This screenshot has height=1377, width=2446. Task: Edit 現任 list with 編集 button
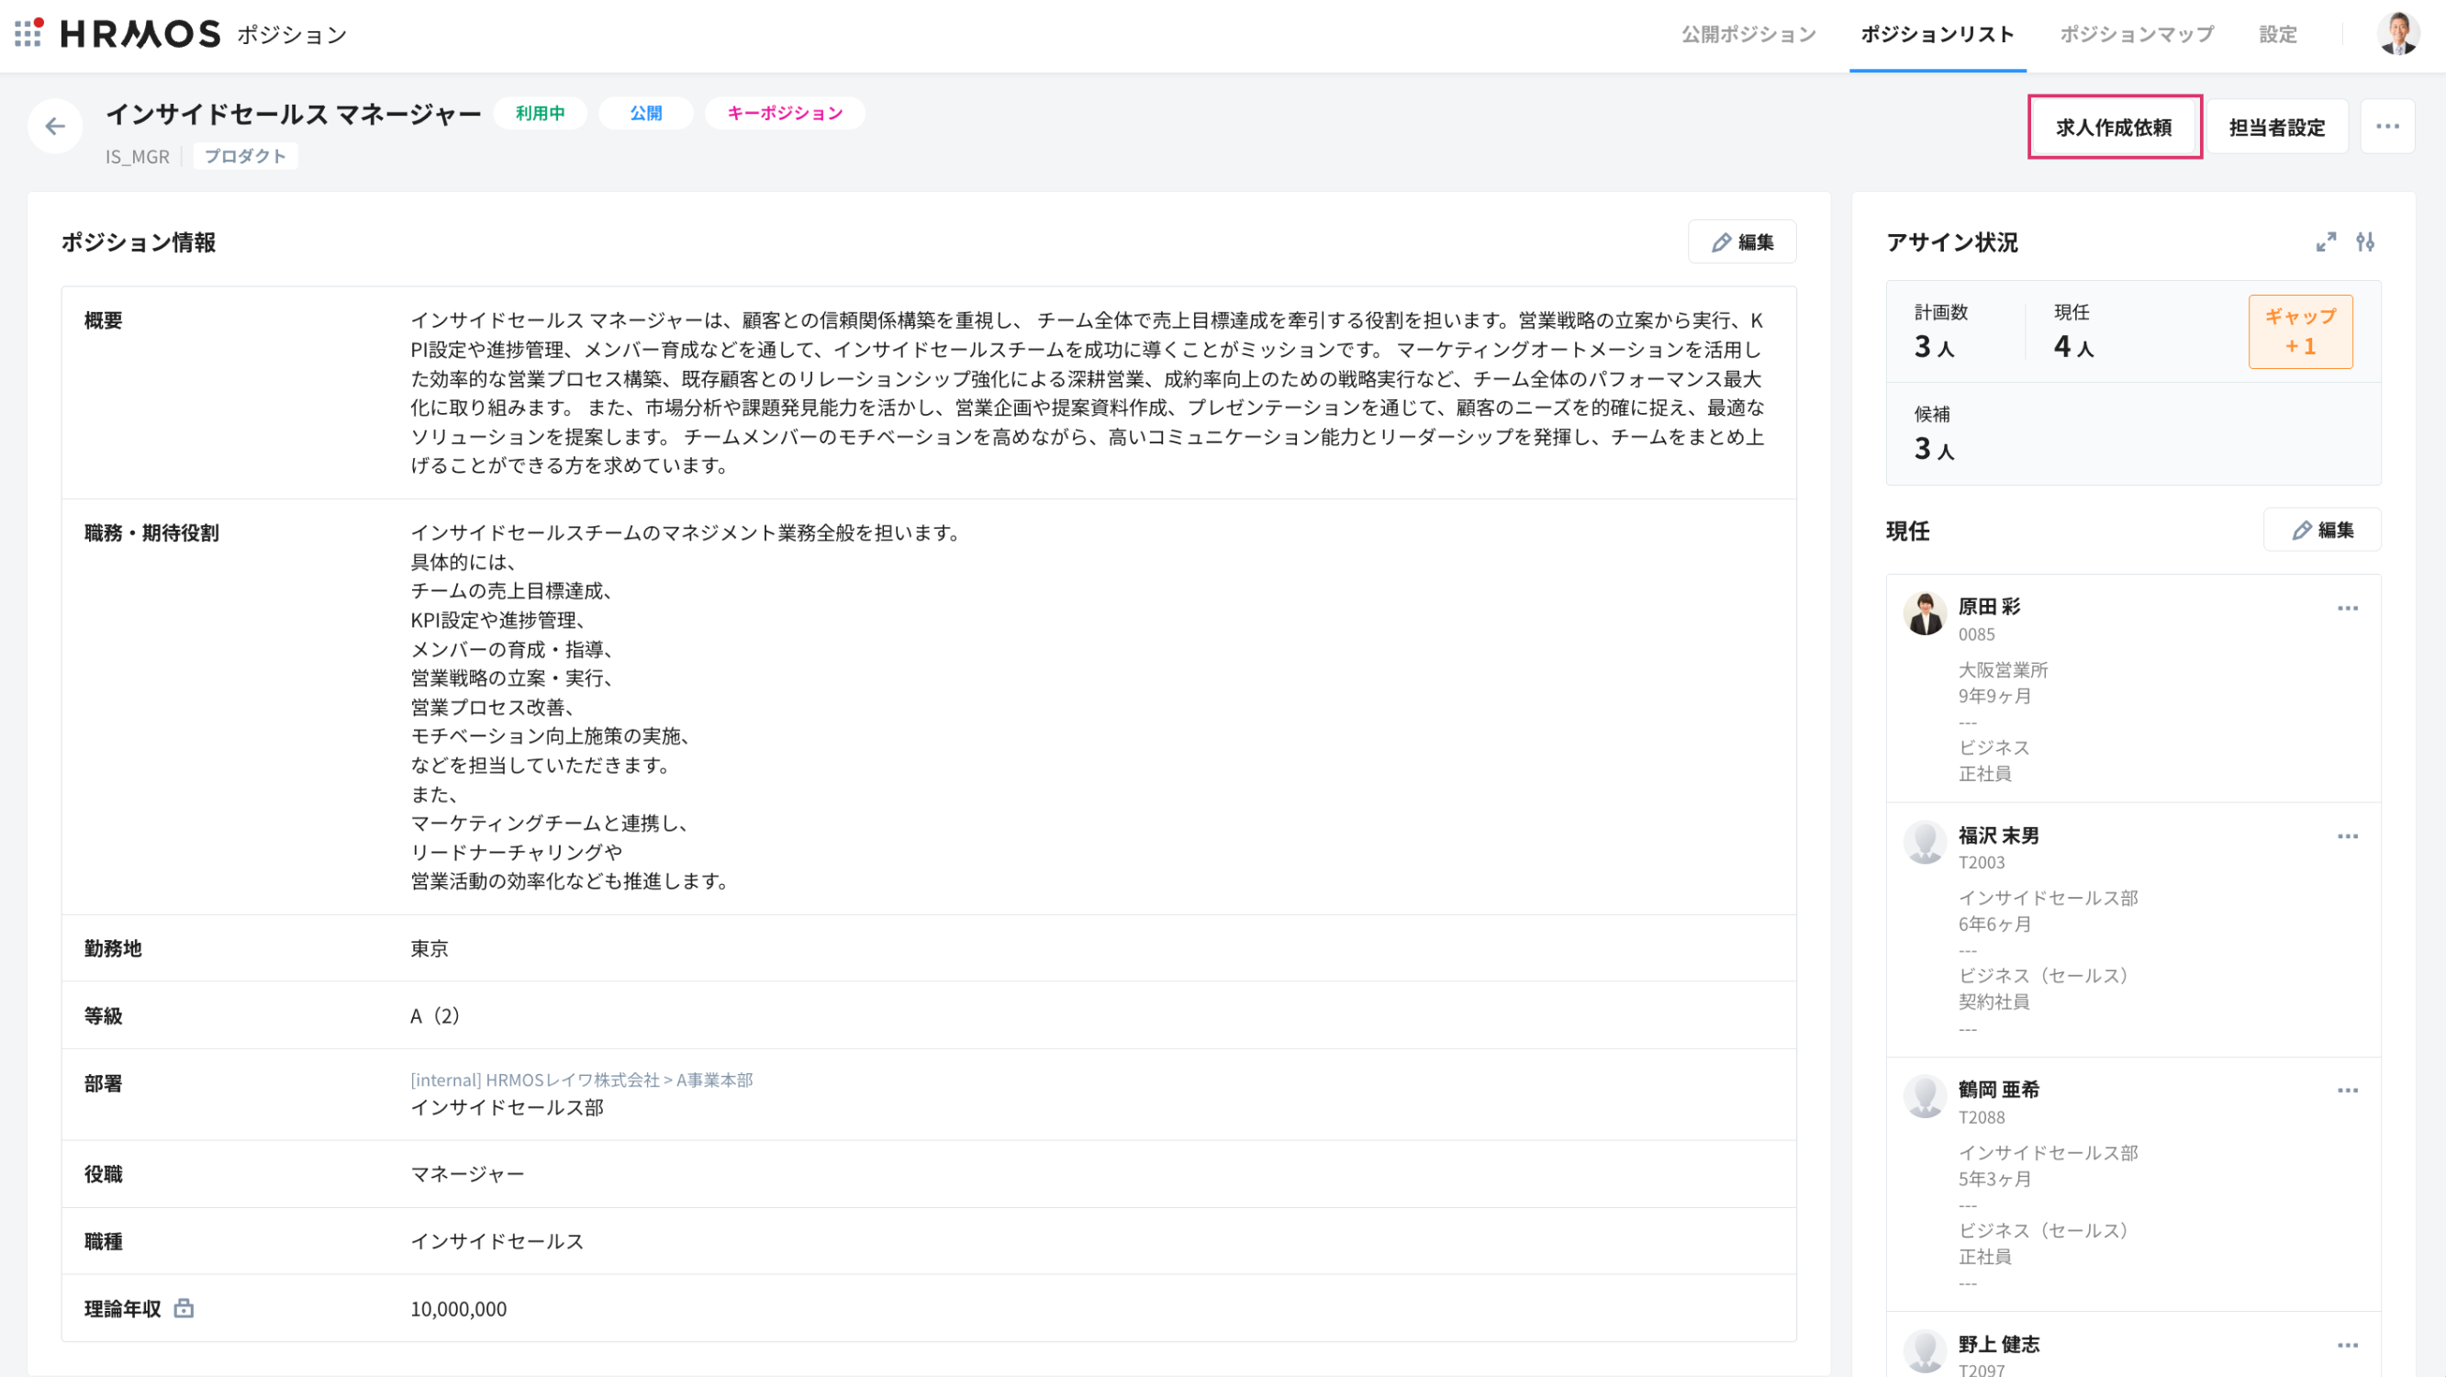(x=2321, y=530)
